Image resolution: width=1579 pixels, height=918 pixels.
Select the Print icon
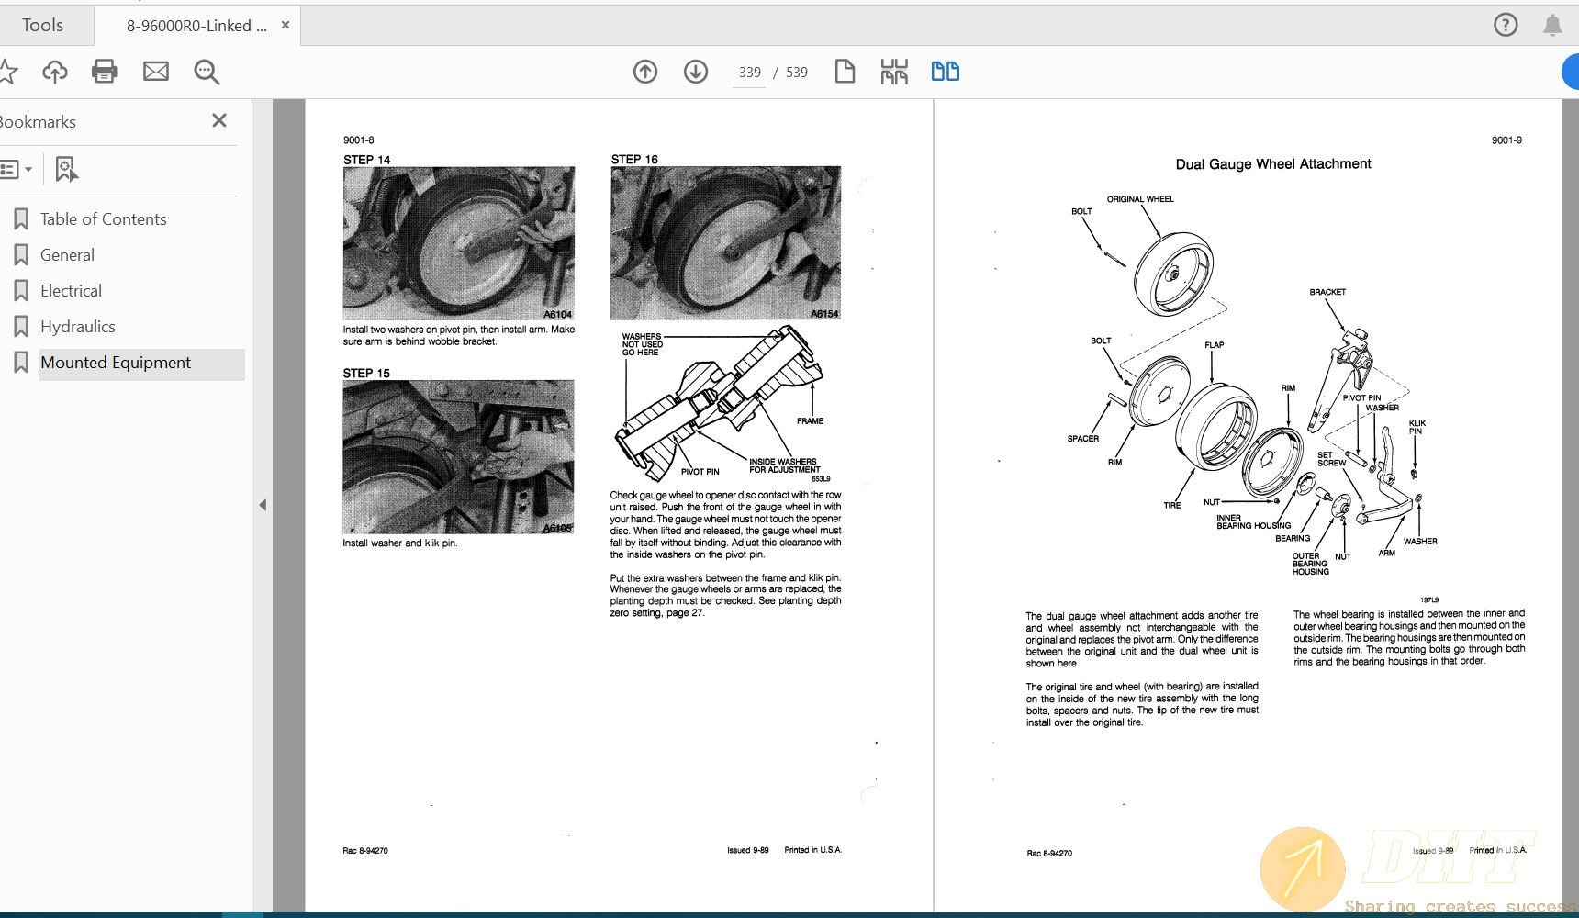tap(105, 71)
